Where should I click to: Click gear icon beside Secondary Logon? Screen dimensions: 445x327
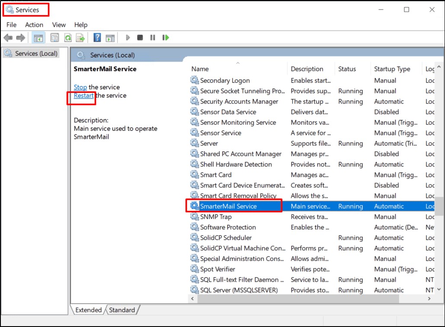click(195, 80)
